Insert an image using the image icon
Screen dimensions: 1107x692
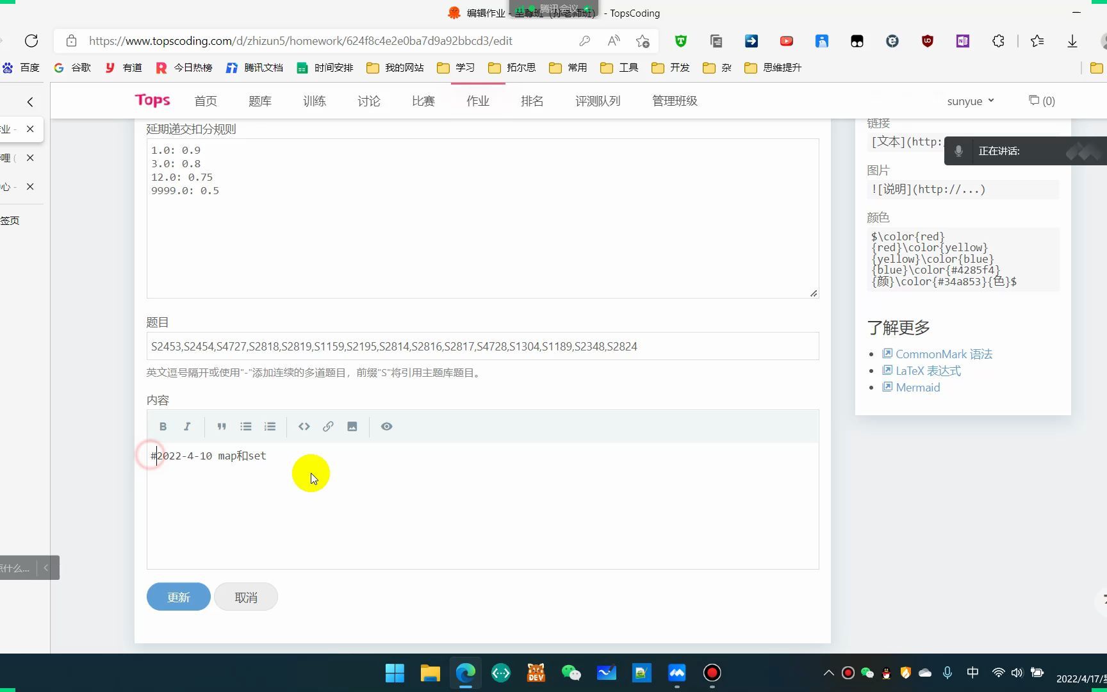pos(352,426)
